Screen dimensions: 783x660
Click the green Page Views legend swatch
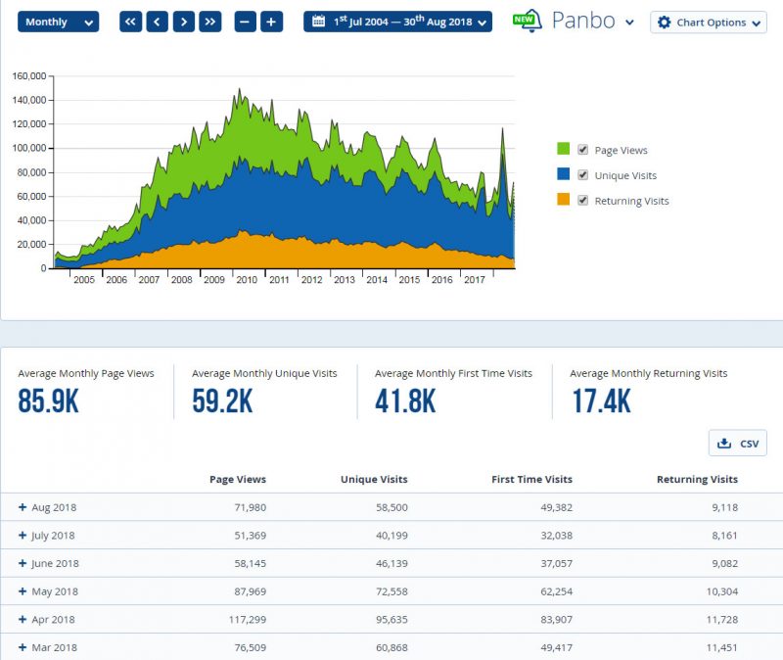pos(563,149)
